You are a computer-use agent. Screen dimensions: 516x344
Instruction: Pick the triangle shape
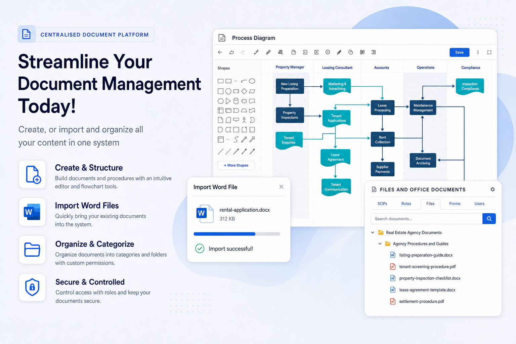(x=228, y=101)
